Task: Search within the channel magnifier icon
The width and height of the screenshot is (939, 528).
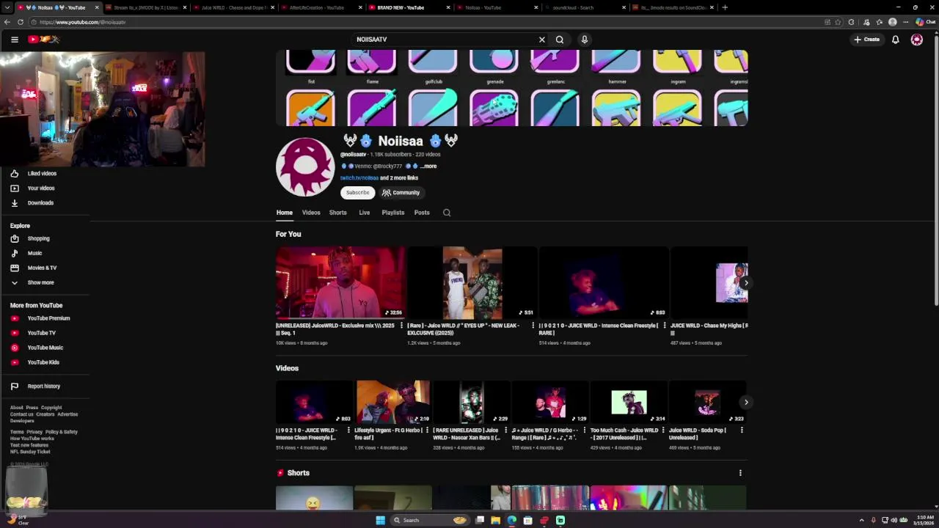Action: (447, 213)
